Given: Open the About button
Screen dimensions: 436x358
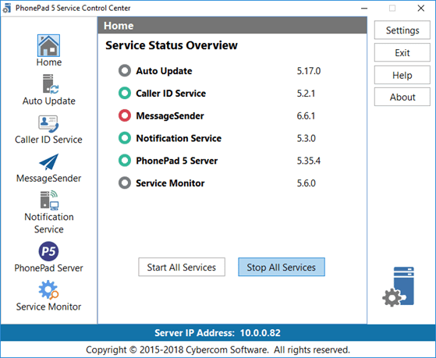Looking at the screenshot, I should [402, 97].
